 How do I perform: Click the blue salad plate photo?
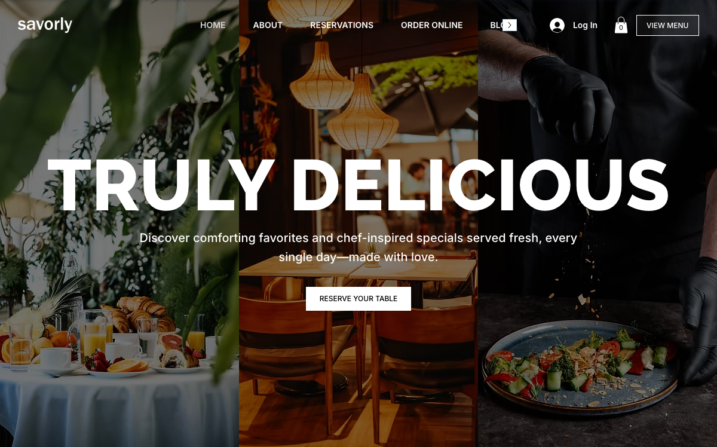pos(581,366)
